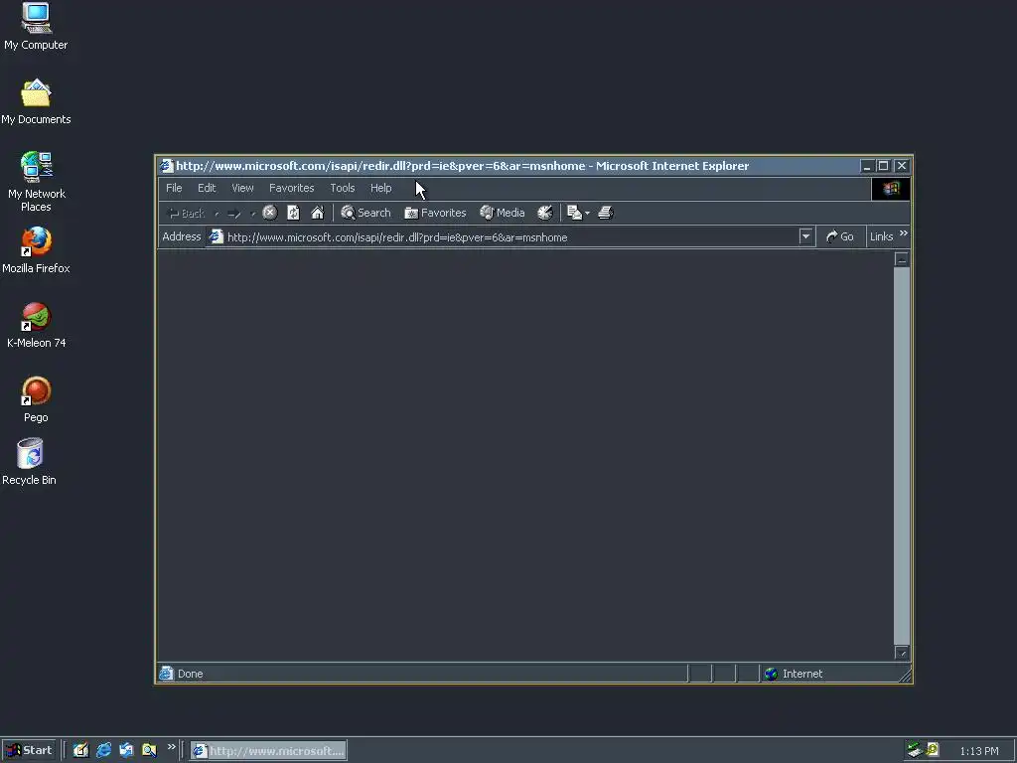Expand the Address bar dropdown list
This screenshot has width=1017, height=763.
click(805, 236)
